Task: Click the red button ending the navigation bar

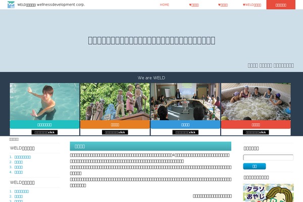Action: pyautogui.click(x=281, y=5)
